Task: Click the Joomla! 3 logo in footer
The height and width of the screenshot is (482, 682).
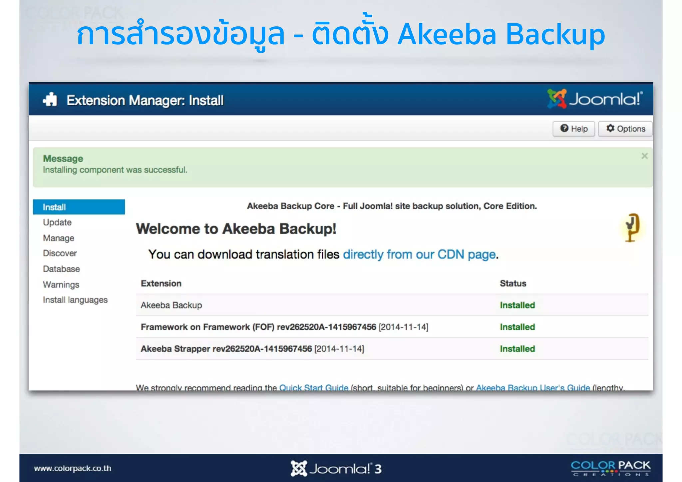Action: (336, 468)
